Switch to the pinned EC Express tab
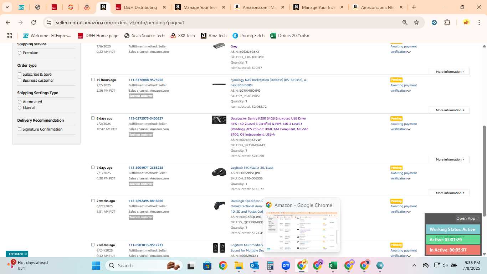The width and height of the screenshot is (487, 274). 21,7
